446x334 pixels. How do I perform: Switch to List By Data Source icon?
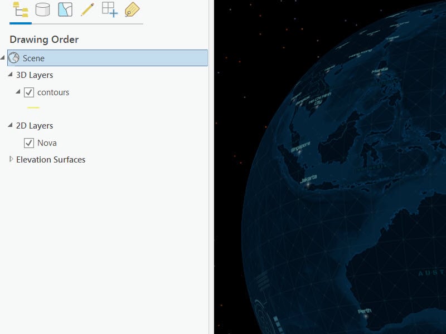point(43,9)
